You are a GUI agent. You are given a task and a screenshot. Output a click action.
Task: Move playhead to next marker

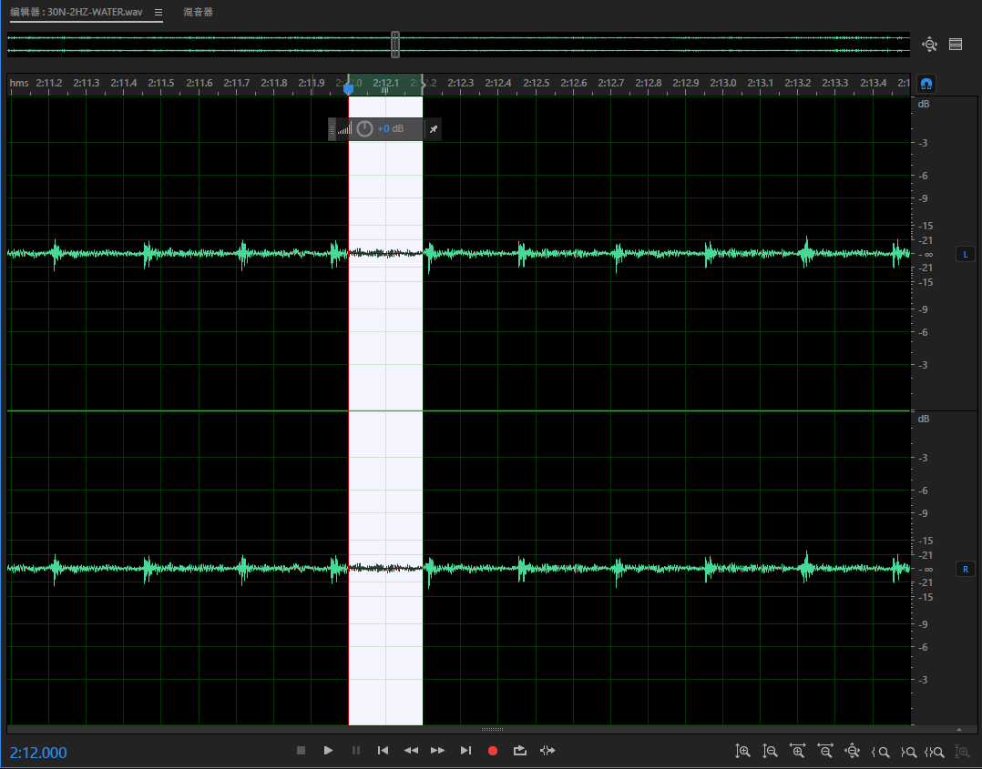465,751
